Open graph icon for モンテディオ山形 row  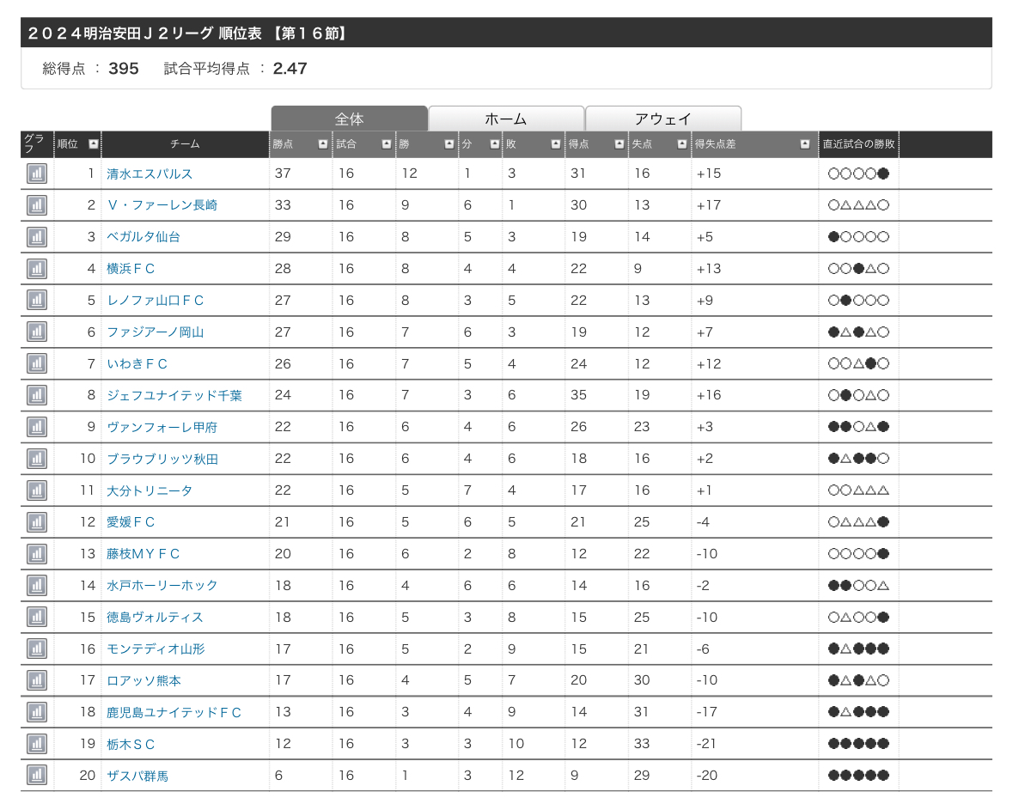pyautogui.click(x=37, y=649)
